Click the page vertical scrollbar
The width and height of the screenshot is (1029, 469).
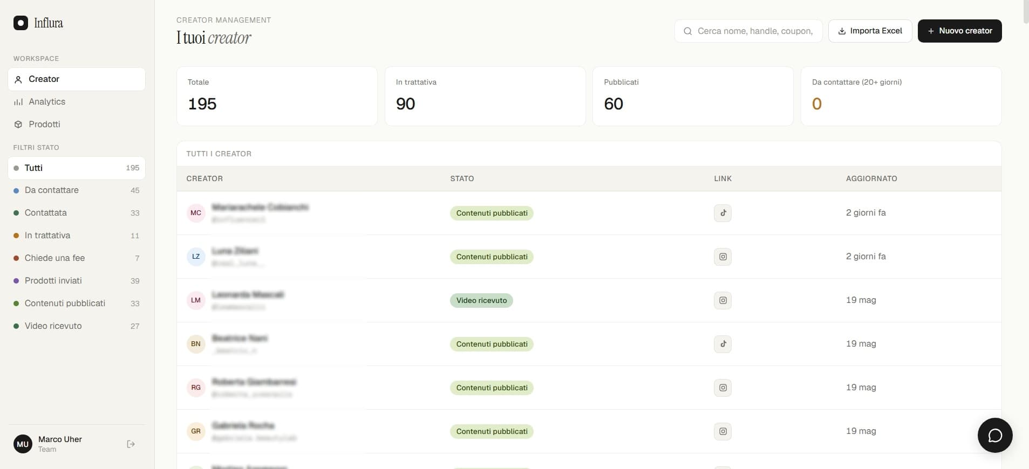click(x=1026, y=12)
